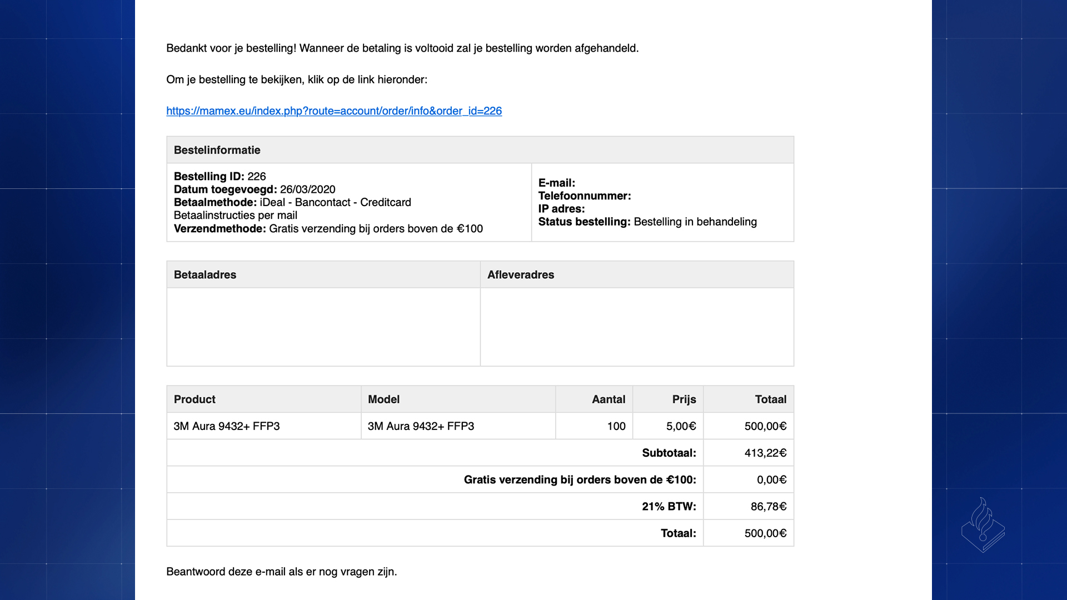
Task: Click the quantity value 100
Action: click(616, 426)
